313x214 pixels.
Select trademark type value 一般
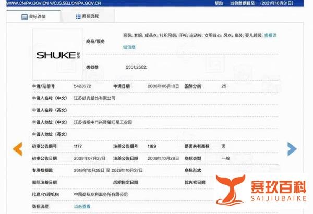225,159
